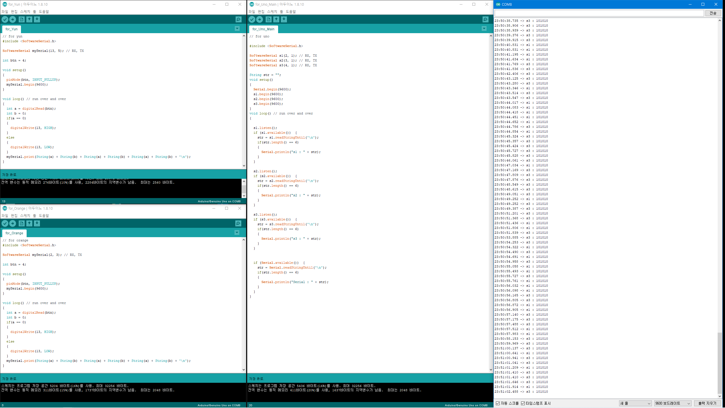Click New sketch icon in for_Orange window
725x408 pixels.
coord(22,223)
